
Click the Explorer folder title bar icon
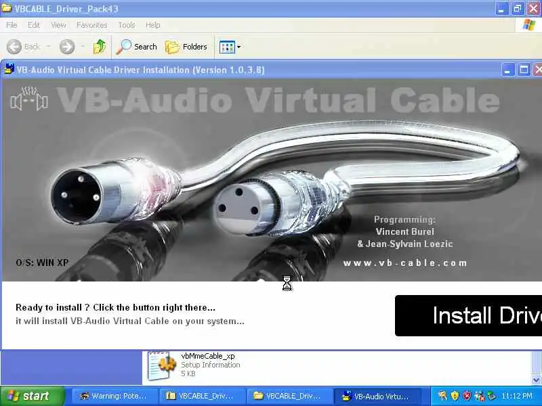pyautogui.click(x=6, y=7)
